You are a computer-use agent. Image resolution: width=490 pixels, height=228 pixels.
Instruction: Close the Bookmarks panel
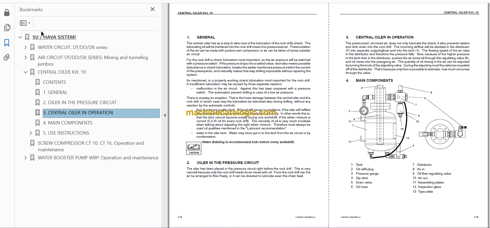point(153,9)
